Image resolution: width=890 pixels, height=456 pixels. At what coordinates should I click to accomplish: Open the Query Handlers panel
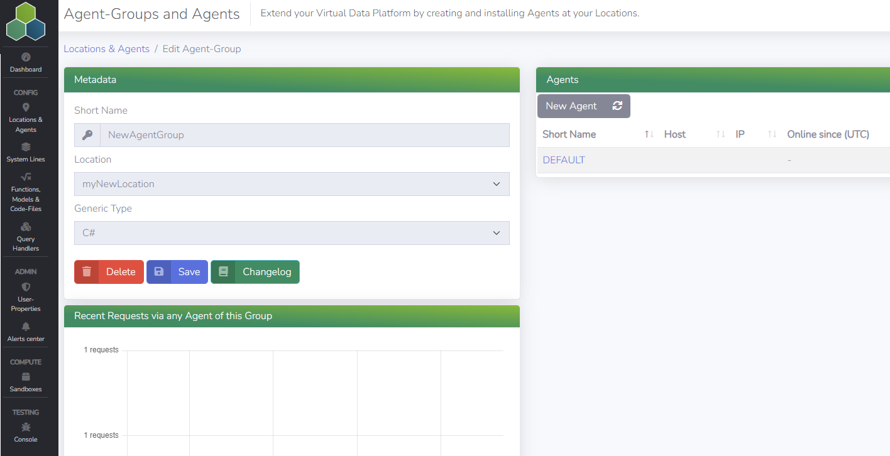pyautogui.click(x=25, y=237)
